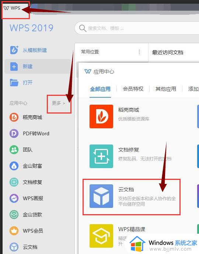
Task: Open WPS精品课 graduation cap tile
Action: pos(101,236)
